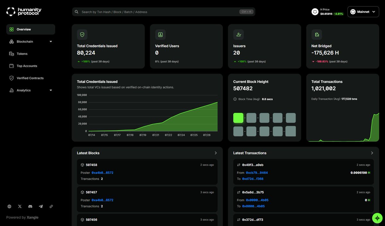
Task: Click the swap arrows icon beside 0x49f3...a9eb
Action: click(239, 165)
